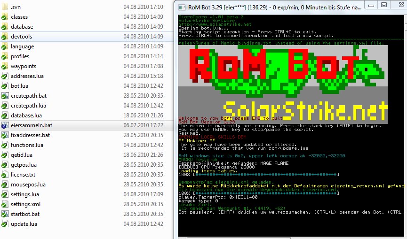
Task: Select the functions.lua file name
Action: click(27, 145)
